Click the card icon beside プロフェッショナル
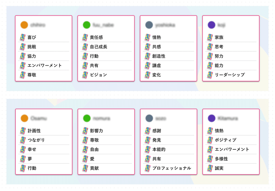The width and height of the screenshot is (275, 191). [148, 168]
